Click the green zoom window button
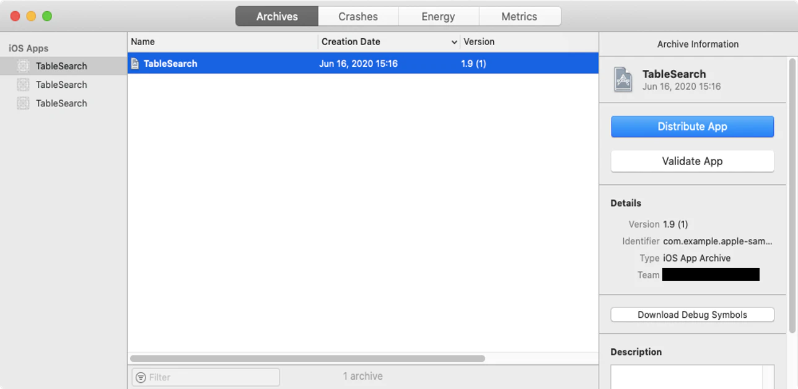 pyautogui.click(x=47, y=16)
